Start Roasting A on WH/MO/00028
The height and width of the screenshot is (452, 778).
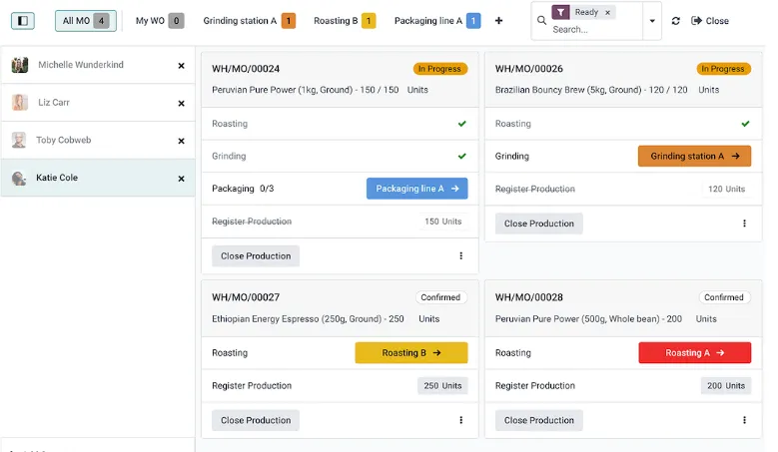(x=694, y=353)
